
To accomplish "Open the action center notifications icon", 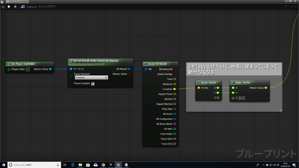I will click(x=294, y=165).
